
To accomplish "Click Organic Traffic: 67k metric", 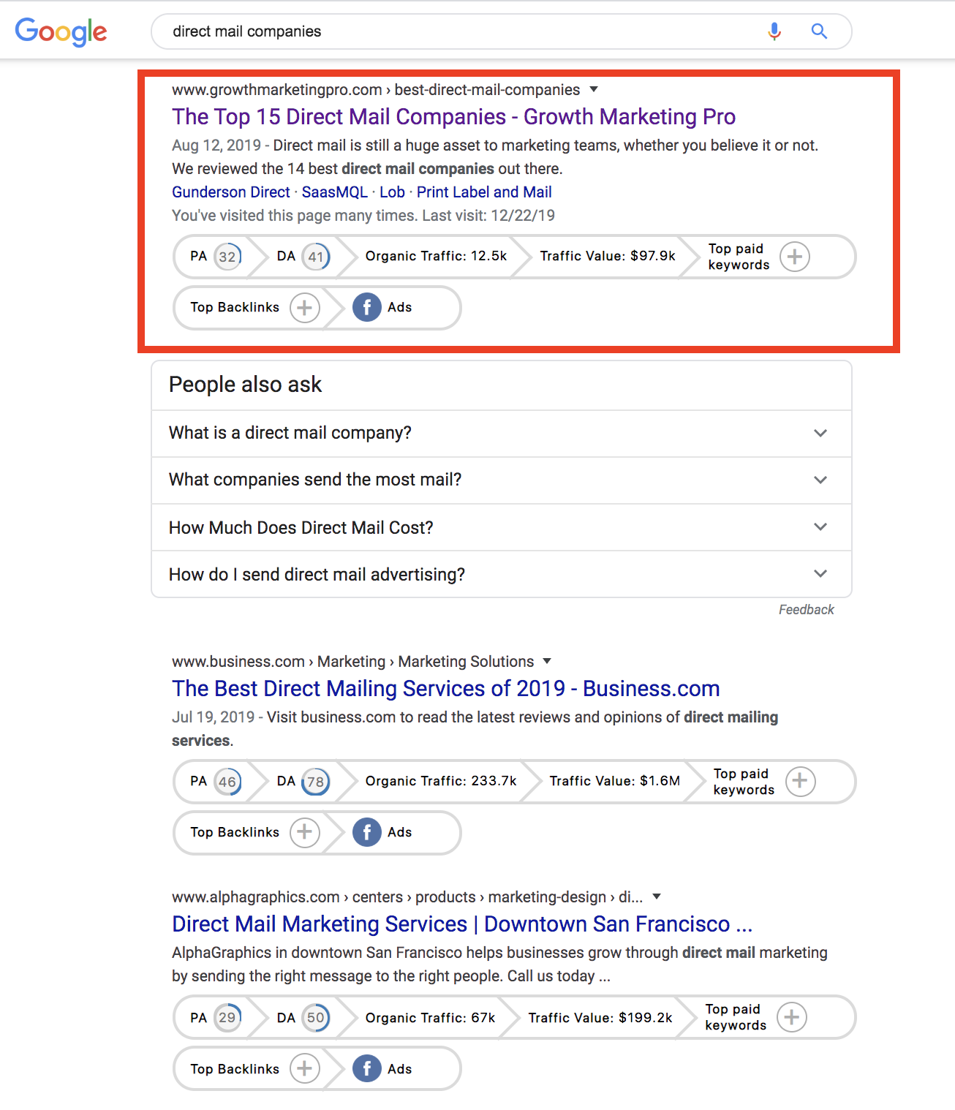I will (x=430, y=1018).
